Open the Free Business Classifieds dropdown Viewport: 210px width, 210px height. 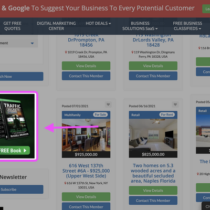187,26
